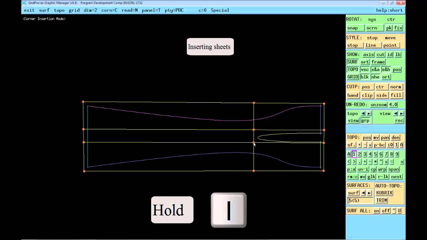Toggle grid she sheet display
This screenshot has width=427, height=240.
(x=375, y=77)
